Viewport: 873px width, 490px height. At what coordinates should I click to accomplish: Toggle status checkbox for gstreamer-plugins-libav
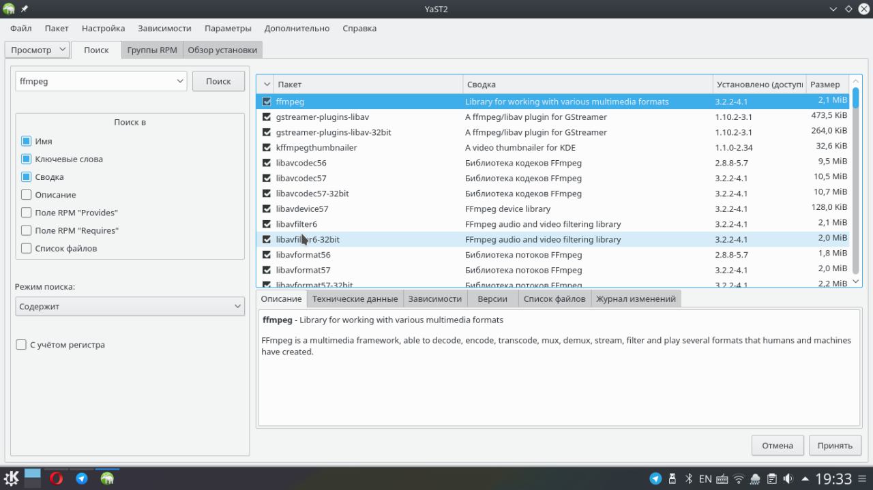pos(267,117)
